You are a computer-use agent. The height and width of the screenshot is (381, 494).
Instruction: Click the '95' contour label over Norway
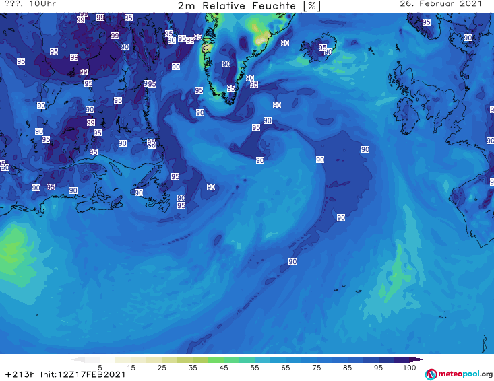click(x=426, y=22)
